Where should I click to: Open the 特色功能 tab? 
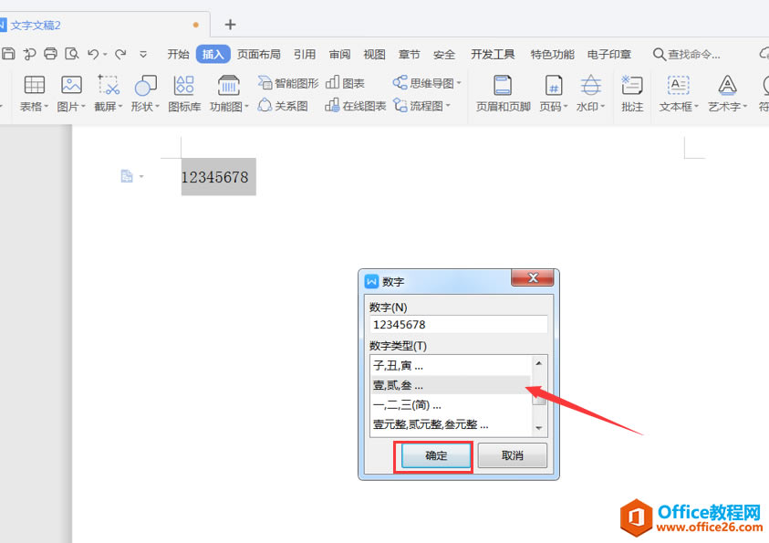[x=552, y=54]
